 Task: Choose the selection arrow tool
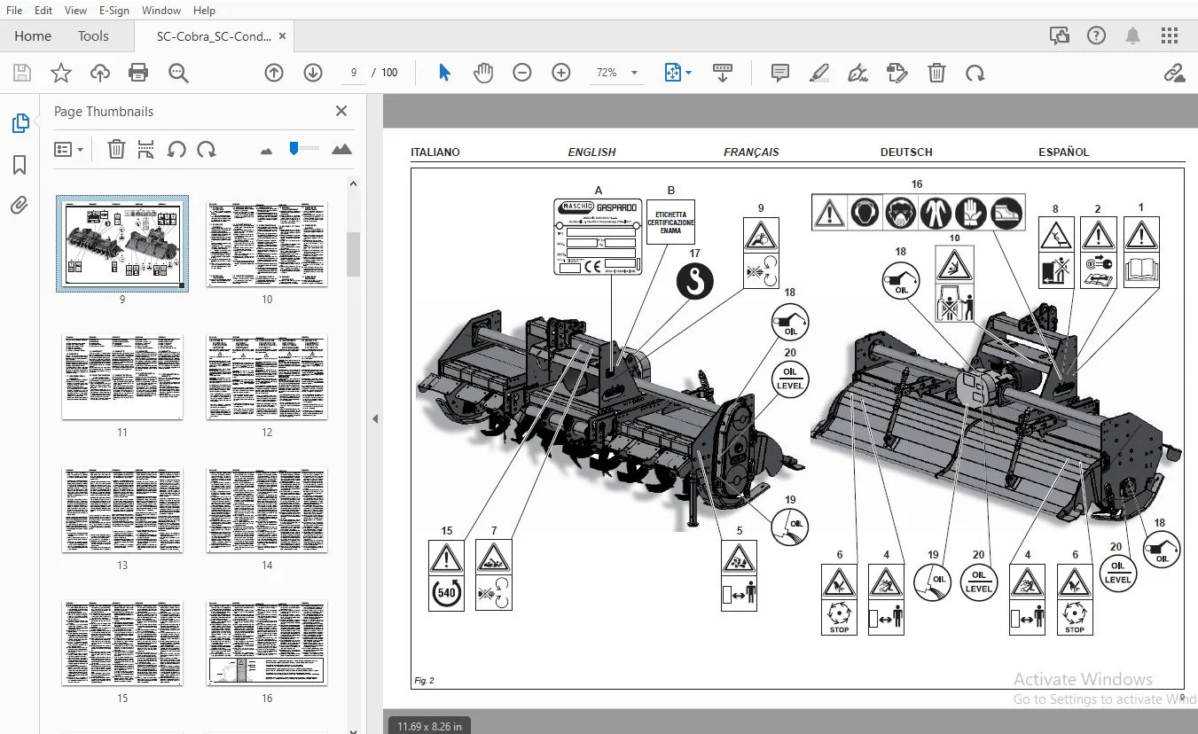(x=444, y=73)
